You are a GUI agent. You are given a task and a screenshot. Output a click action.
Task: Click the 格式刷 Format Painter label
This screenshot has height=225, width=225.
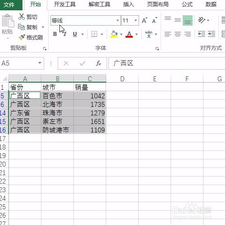35,37
